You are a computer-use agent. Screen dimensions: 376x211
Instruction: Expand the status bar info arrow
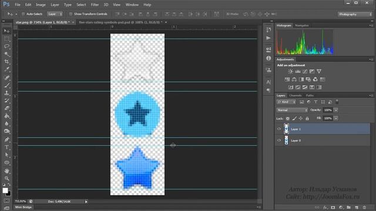86,202
